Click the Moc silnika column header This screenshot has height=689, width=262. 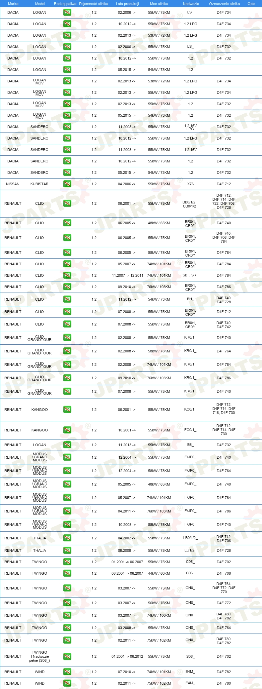coord(159,4)
